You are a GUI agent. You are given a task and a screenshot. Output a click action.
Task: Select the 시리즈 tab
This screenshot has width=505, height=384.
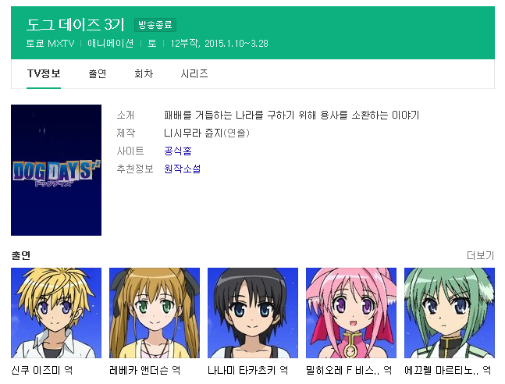coord(194,74)
